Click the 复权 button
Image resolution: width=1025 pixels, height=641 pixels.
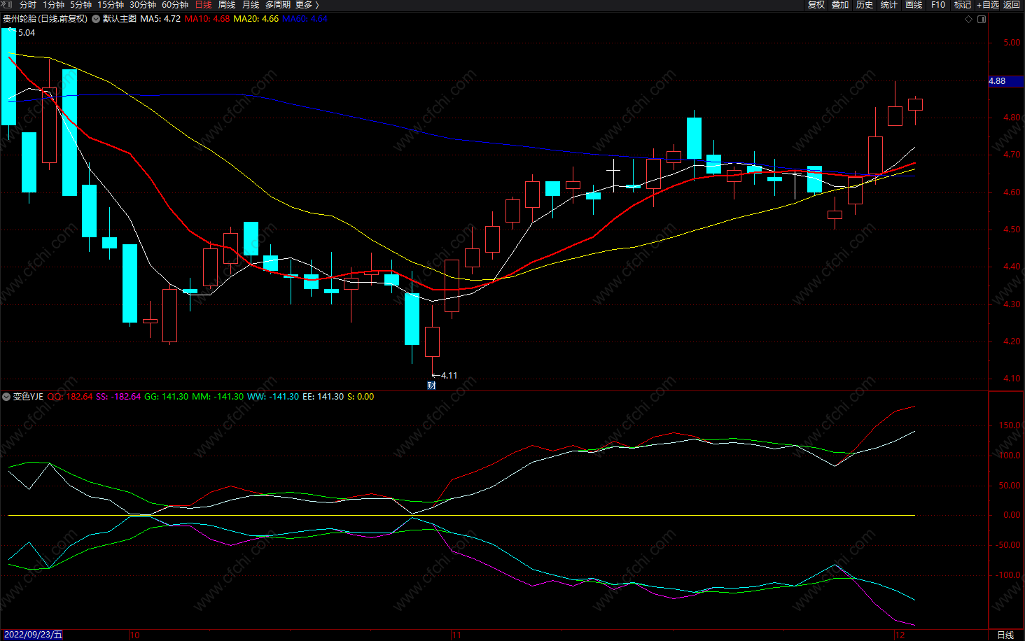[816, 5]
